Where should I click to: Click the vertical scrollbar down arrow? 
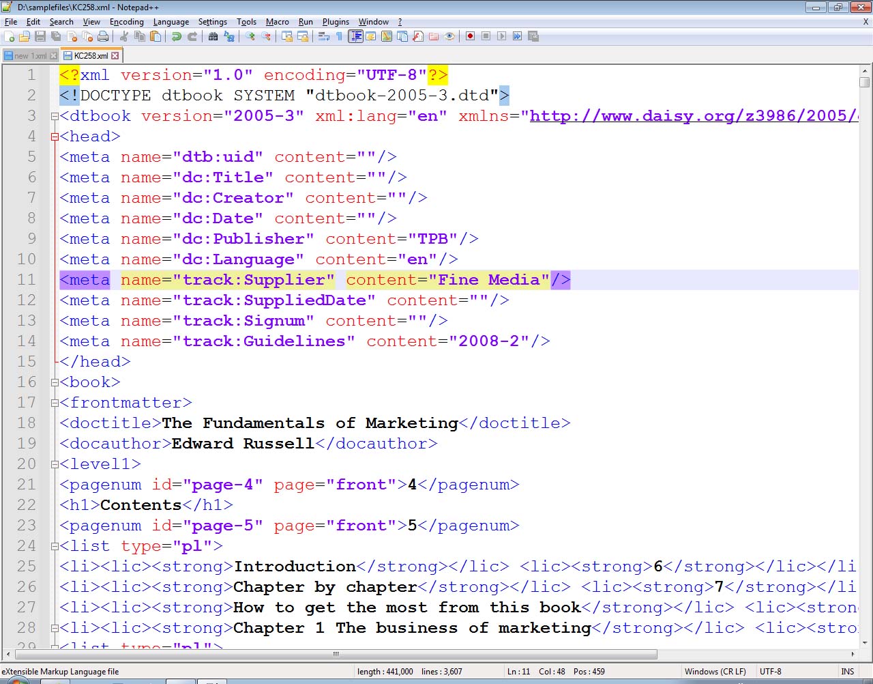(865, 643)
